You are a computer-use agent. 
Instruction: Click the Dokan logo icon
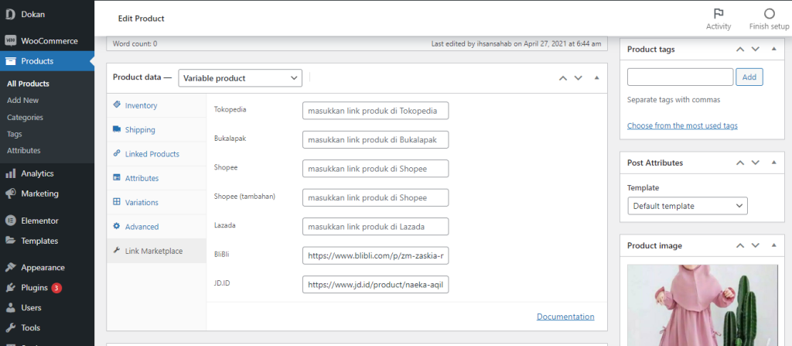click(x=11, y=14)
